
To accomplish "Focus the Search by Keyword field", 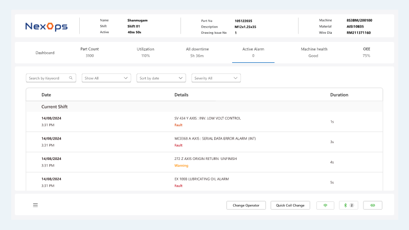I will 48,78.
